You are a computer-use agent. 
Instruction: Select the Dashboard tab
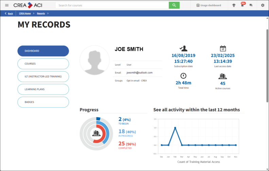[43, 51]
